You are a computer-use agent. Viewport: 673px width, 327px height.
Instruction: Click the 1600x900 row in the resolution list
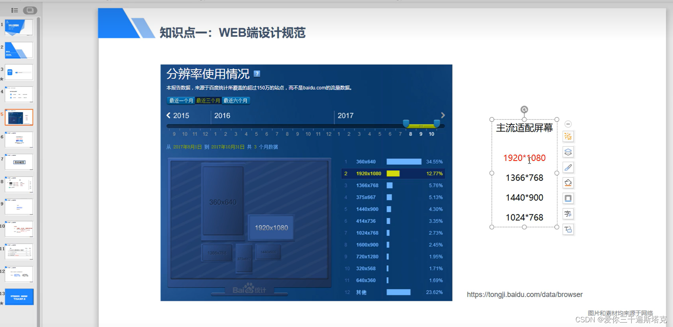(393, 245)
